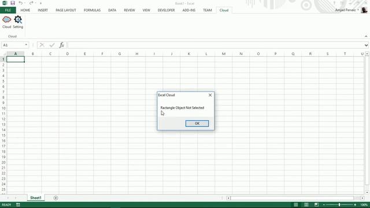The width and height of the screenshot is (370, 208).
Task: Open the DEVELOPER tab
Action: [x=166, y=10]
